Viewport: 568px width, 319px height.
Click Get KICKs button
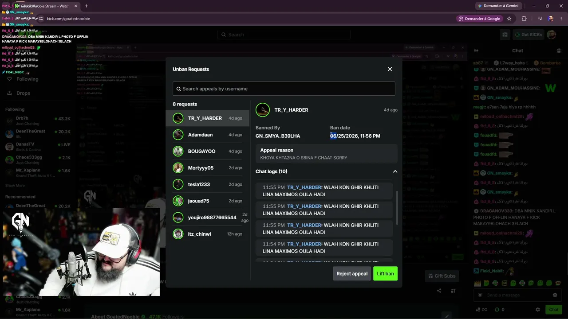pos(528,35)
